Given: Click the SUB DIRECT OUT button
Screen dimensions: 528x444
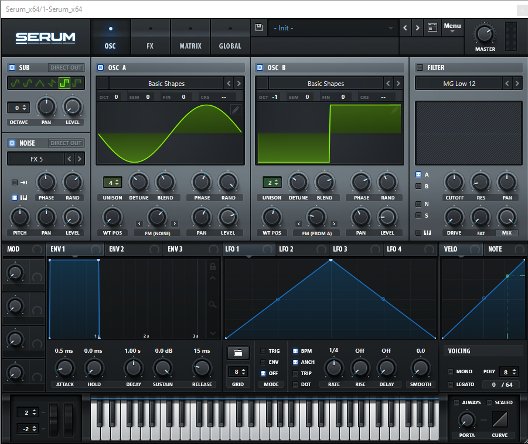Looking at the screenshot, I should pos(66,67).
